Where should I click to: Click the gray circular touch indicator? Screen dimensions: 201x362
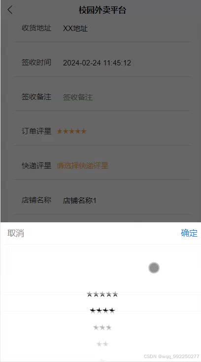tap(154, 268)
